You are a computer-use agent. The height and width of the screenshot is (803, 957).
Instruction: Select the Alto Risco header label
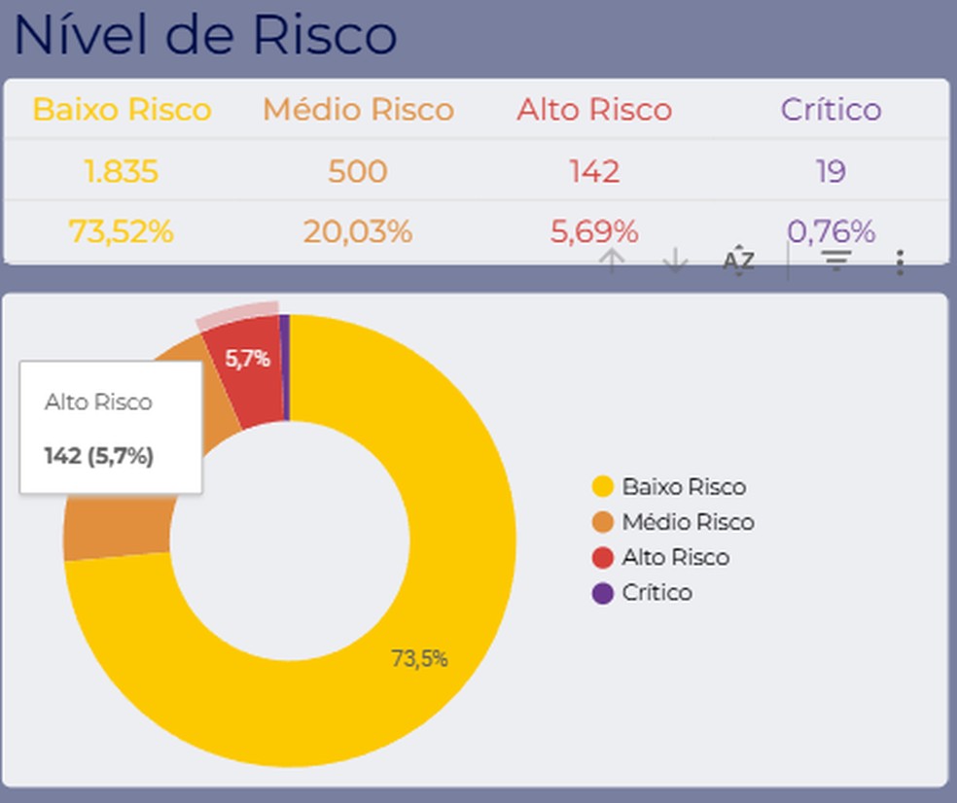(594, 110)
